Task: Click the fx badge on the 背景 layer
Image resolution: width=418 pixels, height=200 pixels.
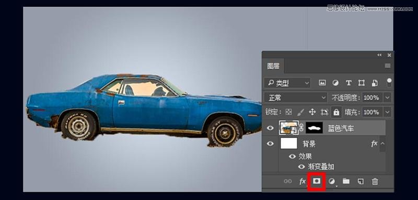Action: point(374,144)
